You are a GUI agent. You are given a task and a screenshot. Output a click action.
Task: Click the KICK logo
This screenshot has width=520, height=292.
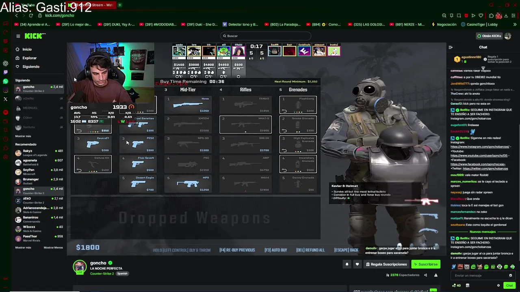coord(35,36)
